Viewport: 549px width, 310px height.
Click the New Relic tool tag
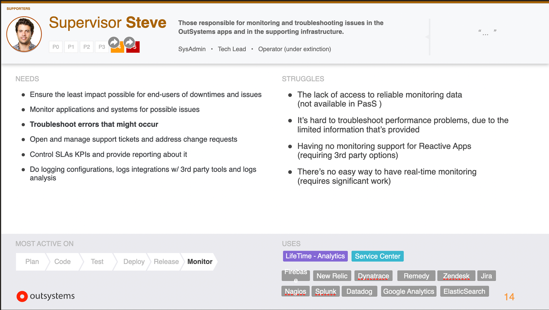[x=332, y=276]
